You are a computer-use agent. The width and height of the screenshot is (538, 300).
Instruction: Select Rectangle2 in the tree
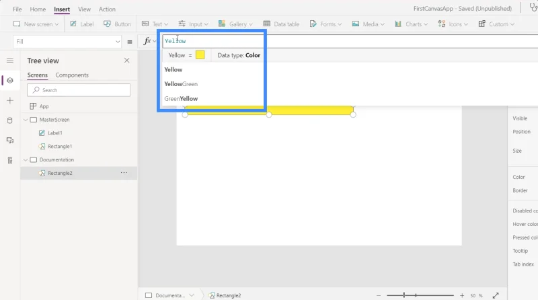[x=60, y=173]
